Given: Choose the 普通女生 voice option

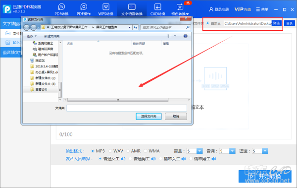Looking at the screenshot, I should pyautogui.click(x=100, y=159).
